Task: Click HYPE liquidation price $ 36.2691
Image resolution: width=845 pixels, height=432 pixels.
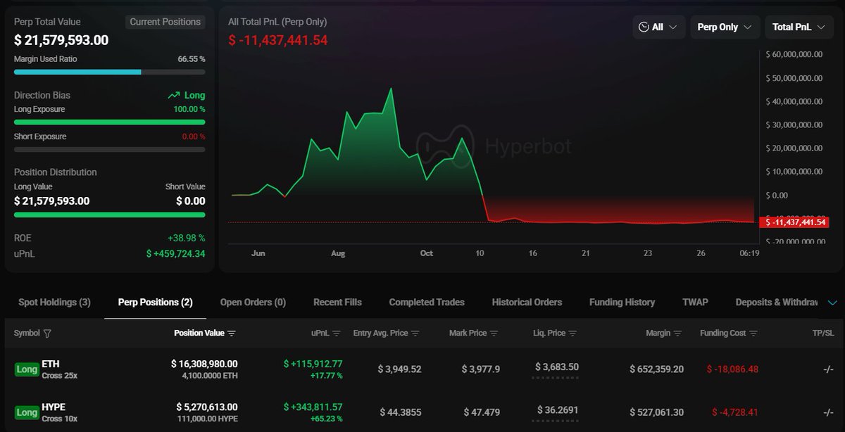Action: pyautogui.click(x=558, y=409)
